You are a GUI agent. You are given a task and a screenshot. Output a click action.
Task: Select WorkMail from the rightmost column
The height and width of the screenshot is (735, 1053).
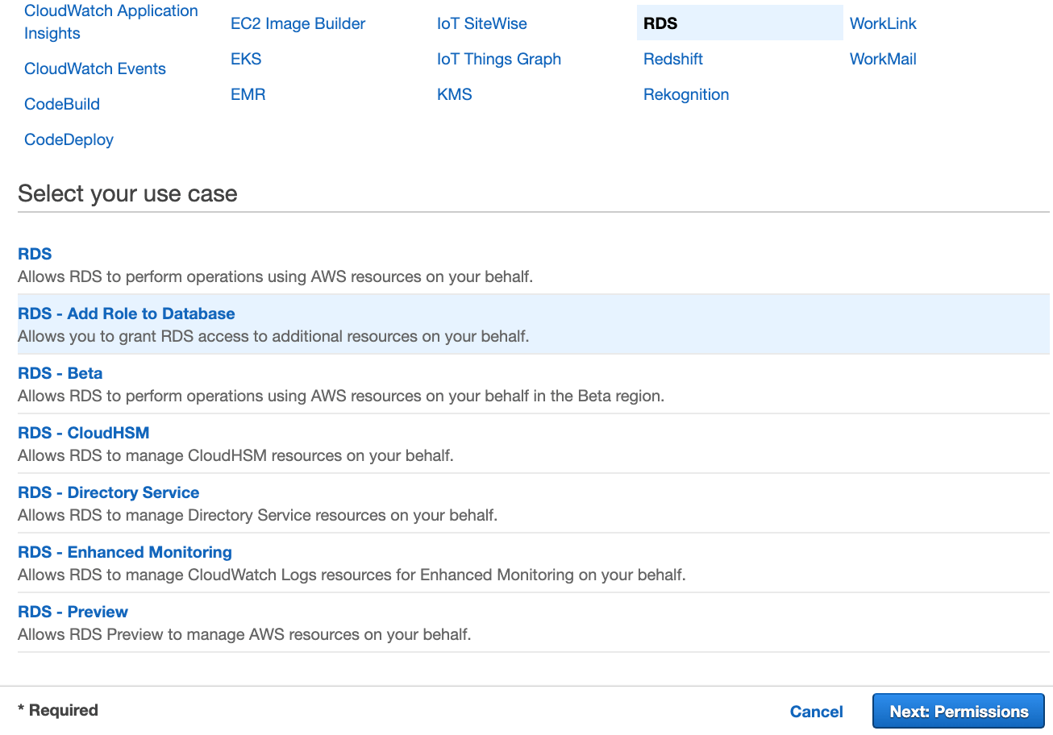(x=882, y=59)
